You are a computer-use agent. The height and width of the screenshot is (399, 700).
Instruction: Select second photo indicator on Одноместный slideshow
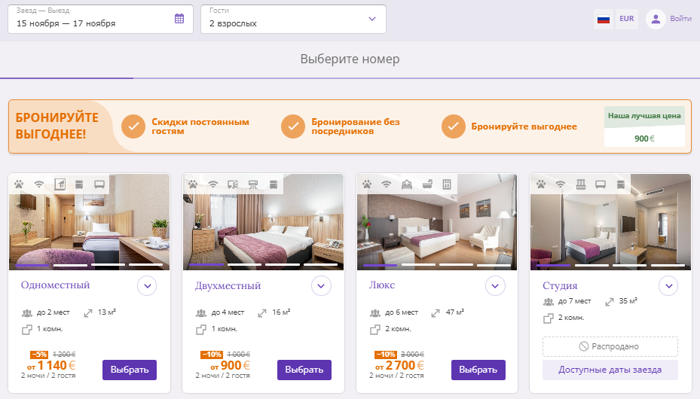click(x=70, y=265)
